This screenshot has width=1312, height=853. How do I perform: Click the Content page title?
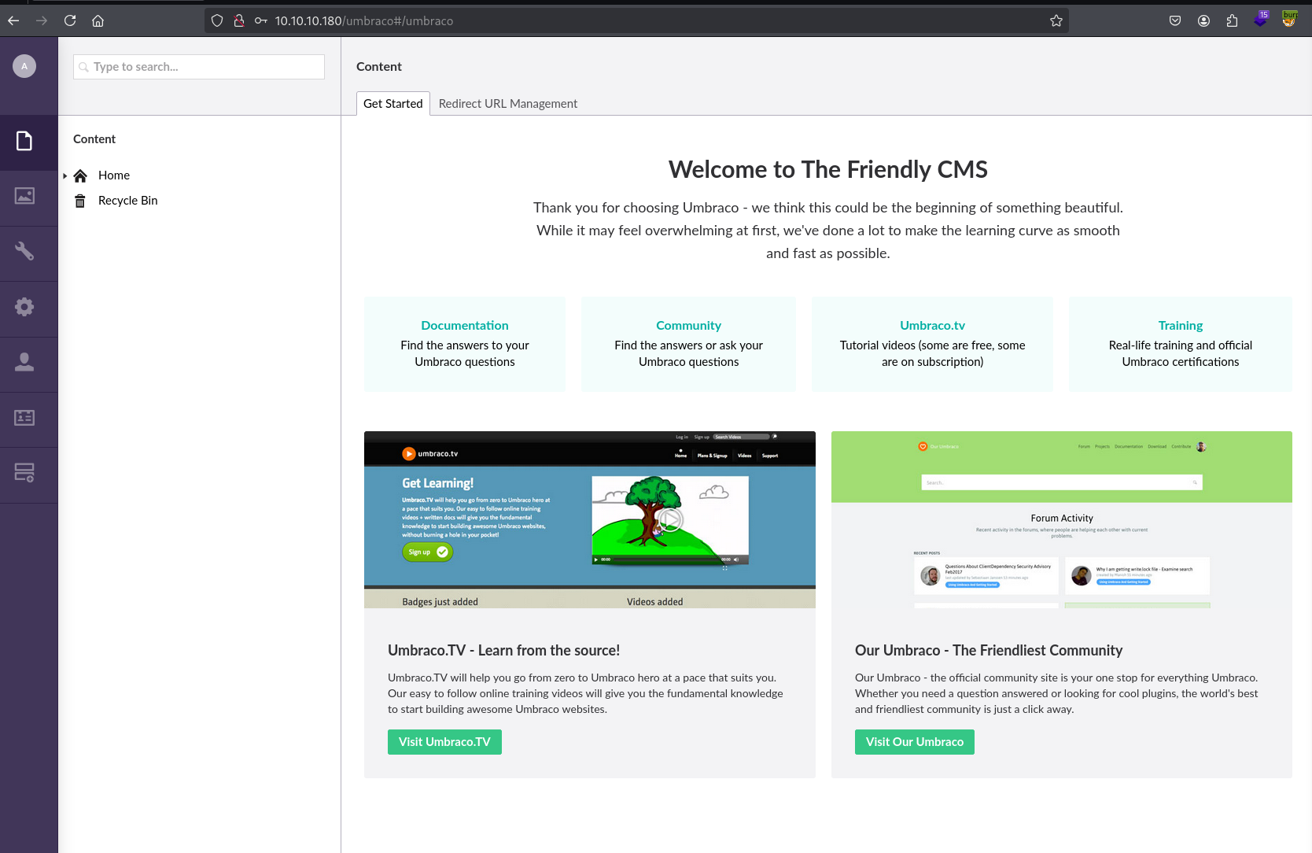pos(379,67)
